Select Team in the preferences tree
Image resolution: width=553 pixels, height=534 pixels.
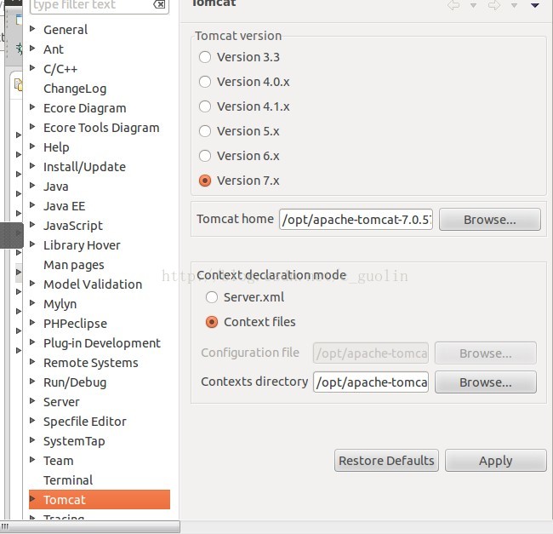[x=58, y=461]
